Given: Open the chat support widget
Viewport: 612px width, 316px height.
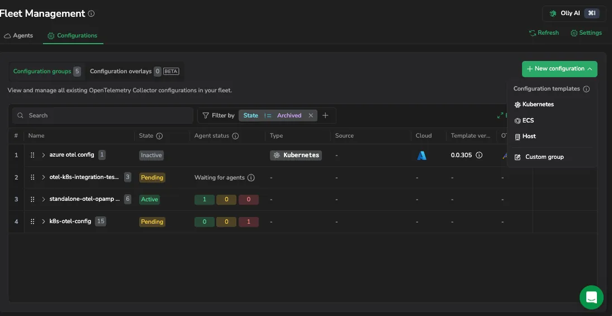Looking at the screenshot, I should pyautogui.click(x=591, y=297).
